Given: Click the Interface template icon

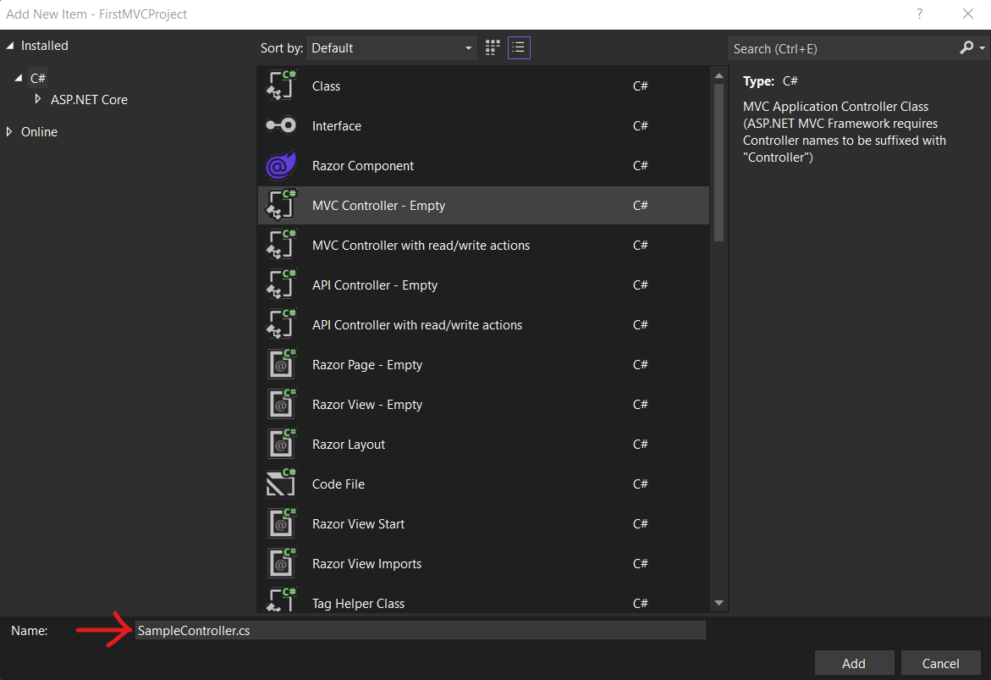Looking at the screenshot, I should tap(280, 125).
